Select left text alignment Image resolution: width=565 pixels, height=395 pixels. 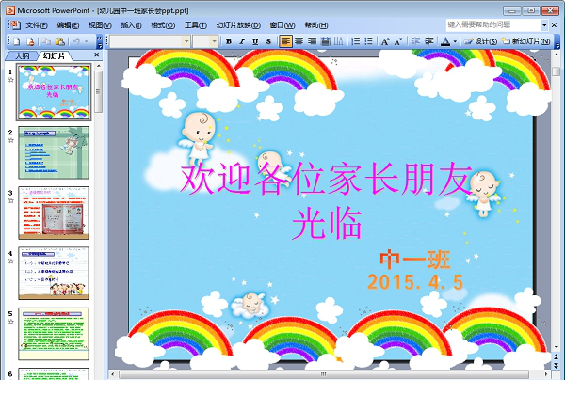pos(285,41)
